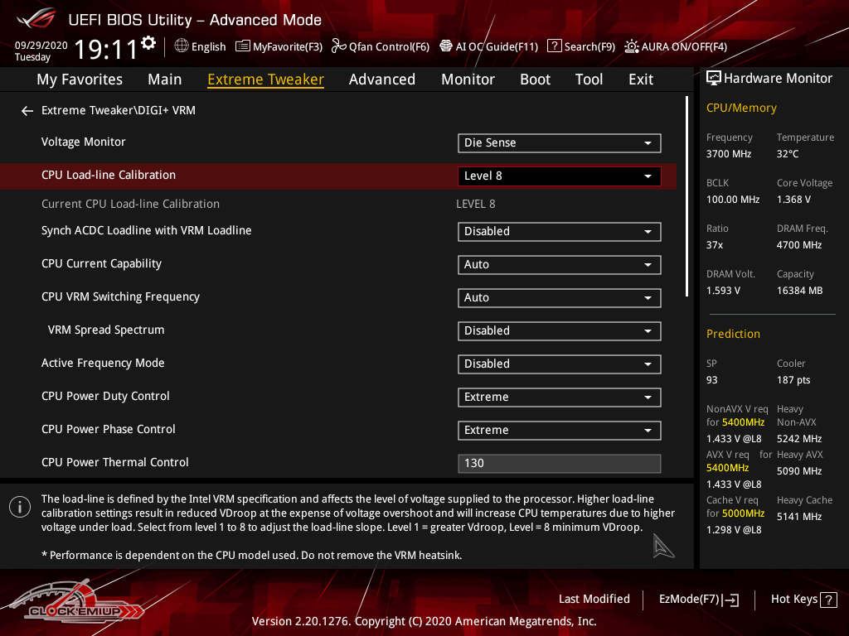Click the settings gear next to the clock
Screen dimensions: 849x636
click(148, 43)
